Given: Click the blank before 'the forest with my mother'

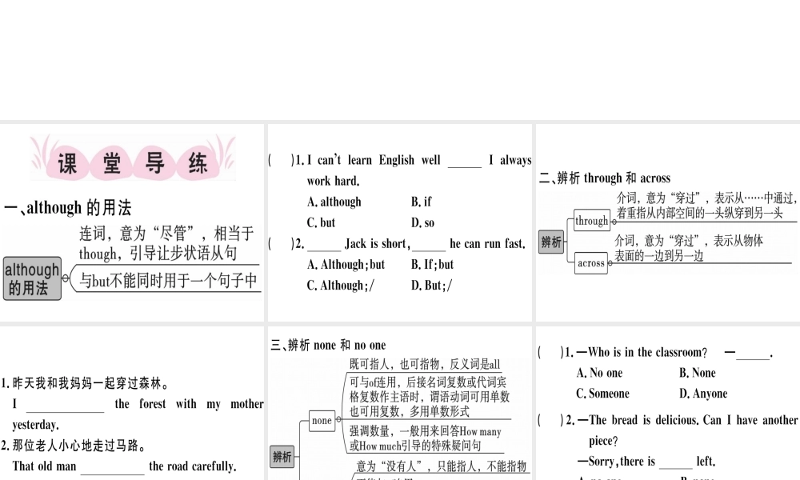Looking at the screenshot, I should click(x=65, y=405).
